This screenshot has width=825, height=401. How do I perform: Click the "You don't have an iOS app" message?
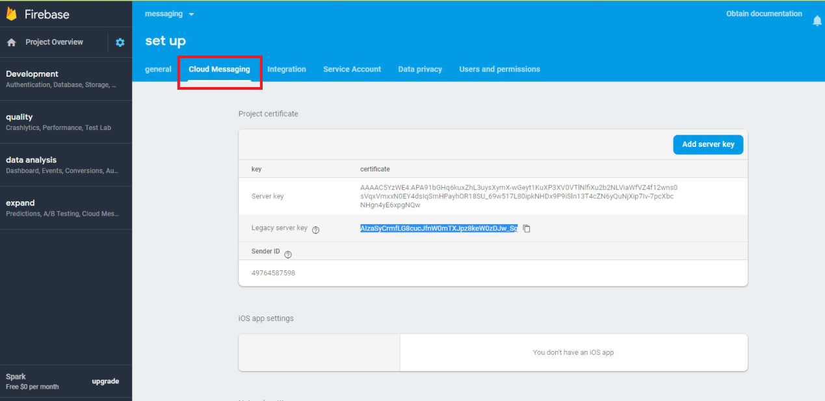(x=573, y=352)
